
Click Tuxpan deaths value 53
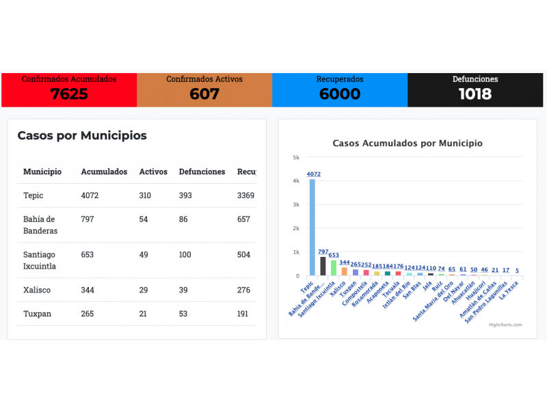(183, 314)
